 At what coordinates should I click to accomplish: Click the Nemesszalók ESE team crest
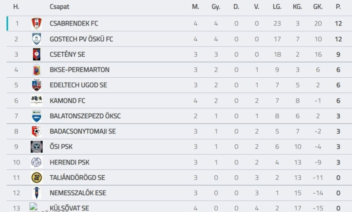[x=36, y=193]
